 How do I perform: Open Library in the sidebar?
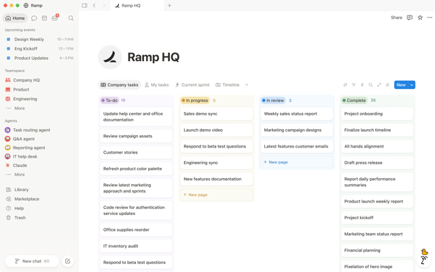click(21, 190)
